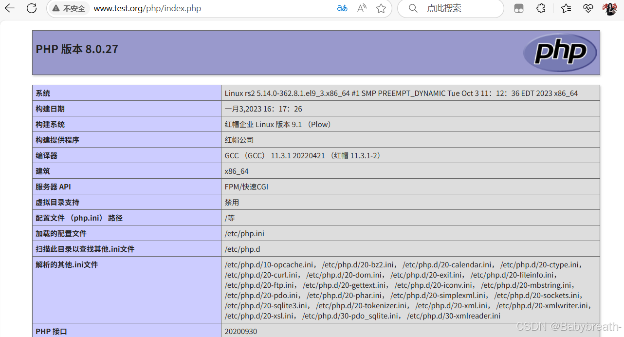Click the address bar URL www.test.org/php/index.php

147,8
